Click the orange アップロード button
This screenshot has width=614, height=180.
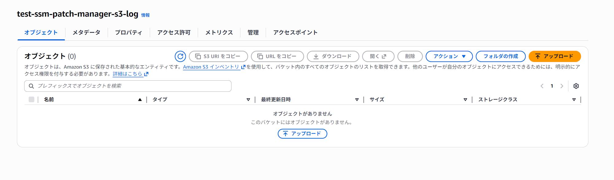[x=554, y=56]
